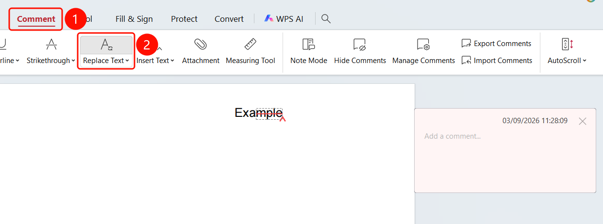
Task: Select the Strikethrough tool icon
Action: 51,45
